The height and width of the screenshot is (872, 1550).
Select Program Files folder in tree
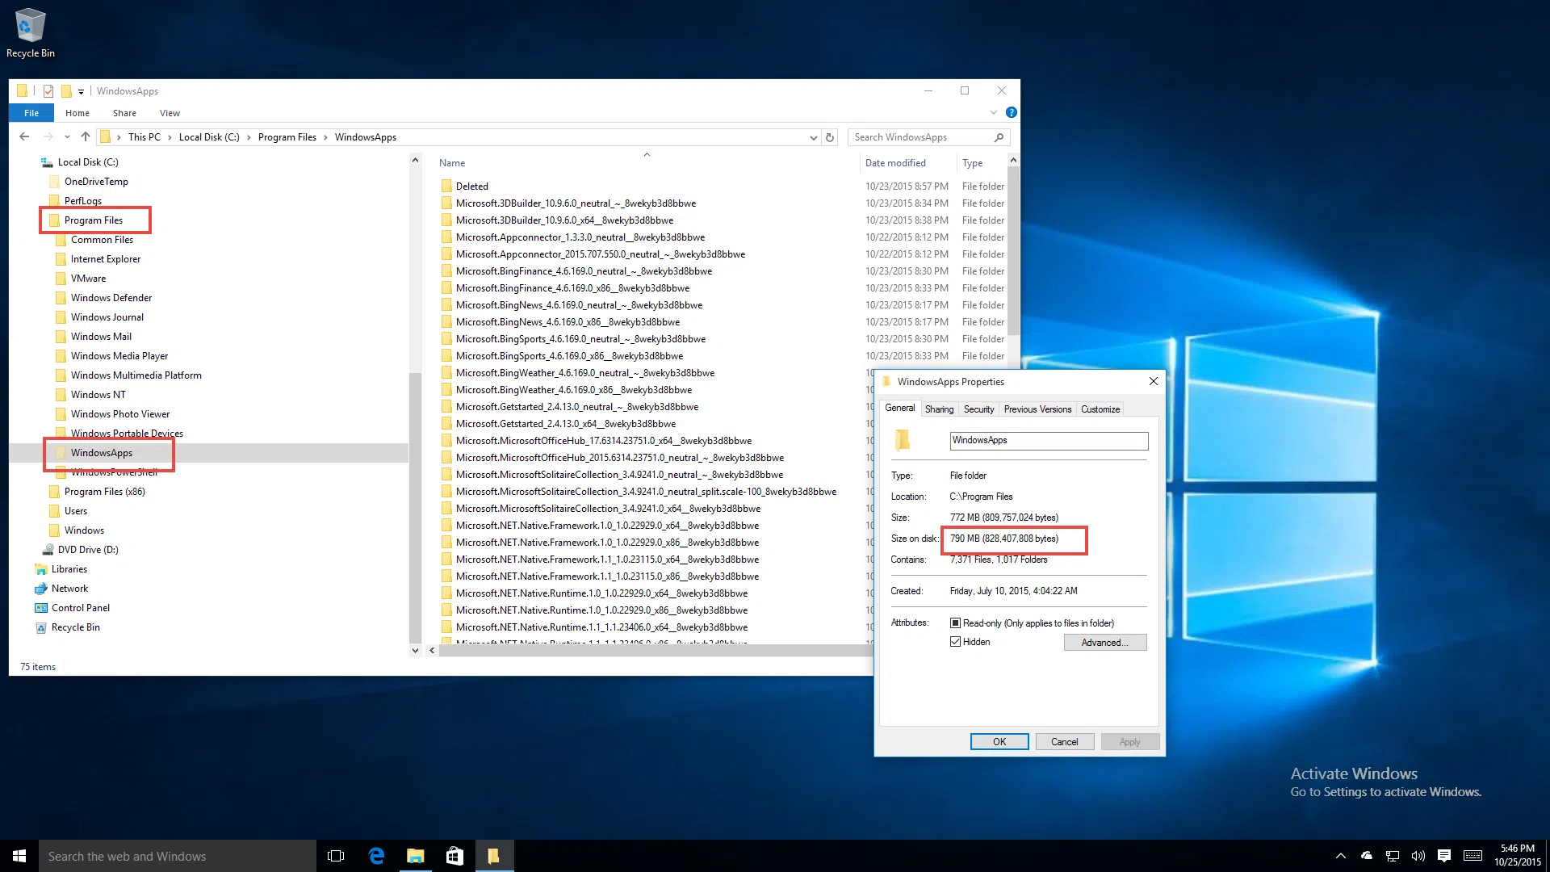point(94,220)
